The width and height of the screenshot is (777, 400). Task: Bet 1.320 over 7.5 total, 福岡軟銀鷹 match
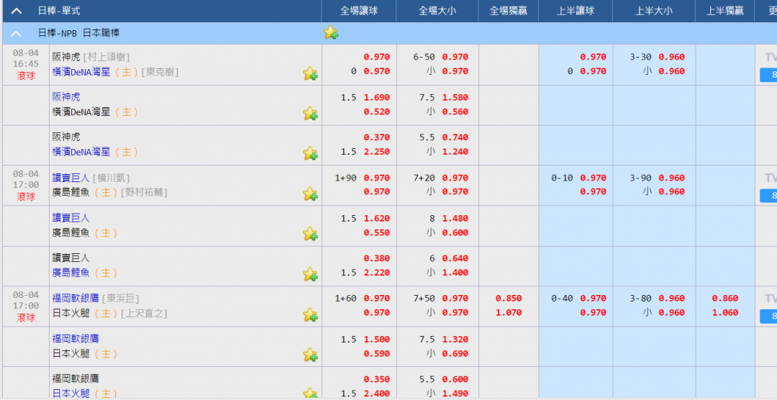455,340
